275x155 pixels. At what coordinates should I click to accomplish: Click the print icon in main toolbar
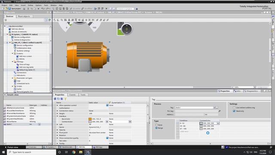24,9
